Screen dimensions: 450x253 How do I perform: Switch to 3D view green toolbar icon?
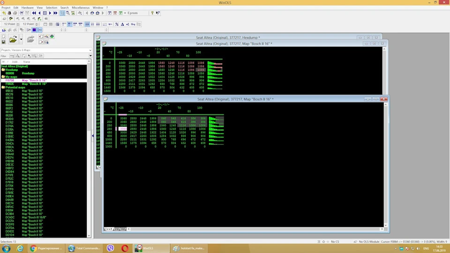coord(120,13)
